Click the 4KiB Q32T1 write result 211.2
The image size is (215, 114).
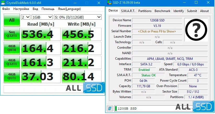click(82, 62)
